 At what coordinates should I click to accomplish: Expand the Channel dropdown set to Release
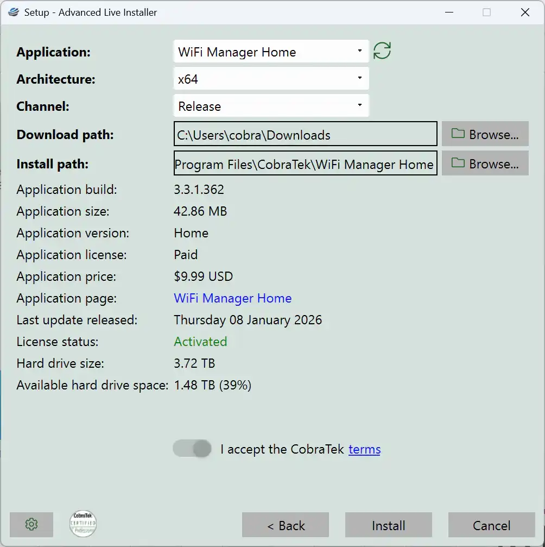pyautogui.click(x=271, y=106)
